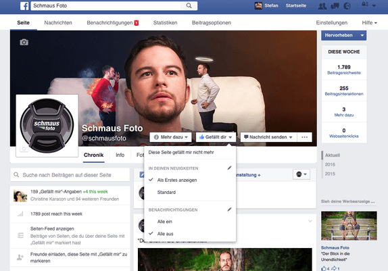This screenshot has height=271, width=388.
Task: Open Hervorheben dropdown arrow
Action: point(362,35)
